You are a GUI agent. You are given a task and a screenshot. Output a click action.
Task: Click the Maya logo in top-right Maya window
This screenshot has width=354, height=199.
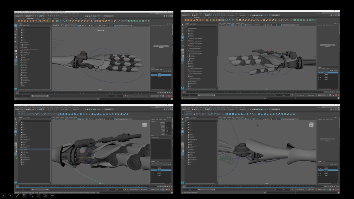[x=183, y=89]
